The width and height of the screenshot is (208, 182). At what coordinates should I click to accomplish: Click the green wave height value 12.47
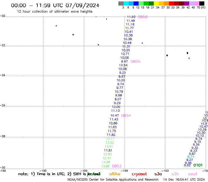point(107,158)
